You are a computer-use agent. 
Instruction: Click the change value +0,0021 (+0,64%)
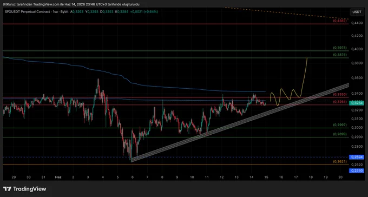coord(143,11)
